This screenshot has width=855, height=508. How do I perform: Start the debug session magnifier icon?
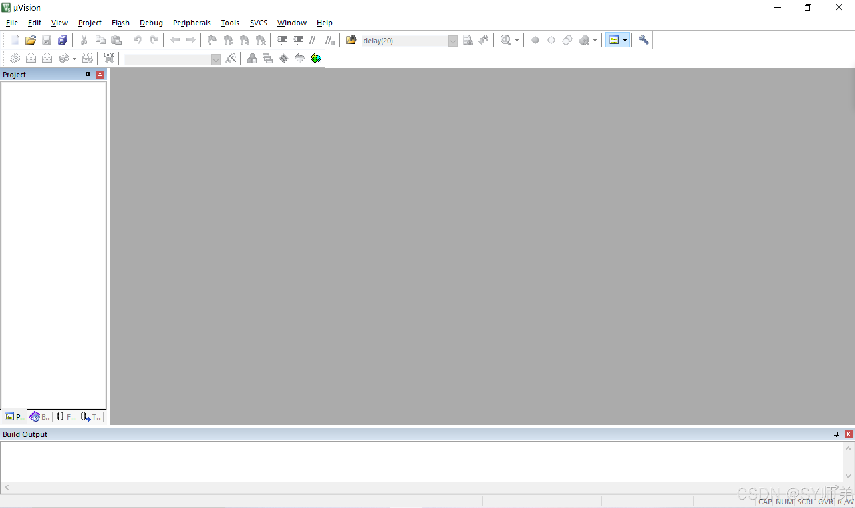(x=505, y=40)
